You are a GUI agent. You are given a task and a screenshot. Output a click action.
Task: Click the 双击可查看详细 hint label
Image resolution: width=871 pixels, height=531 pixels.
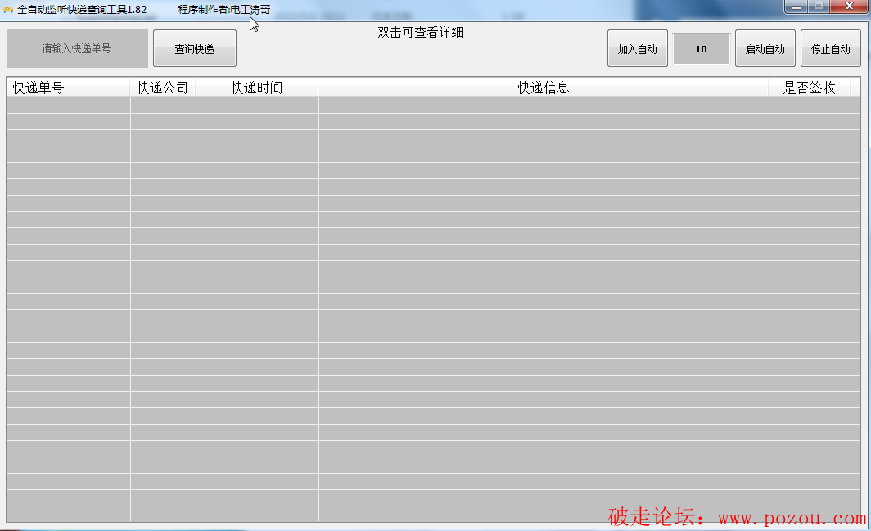(x=421, y=33)
